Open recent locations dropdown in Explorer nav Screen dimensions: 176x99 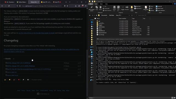click(x=95, y=15)
